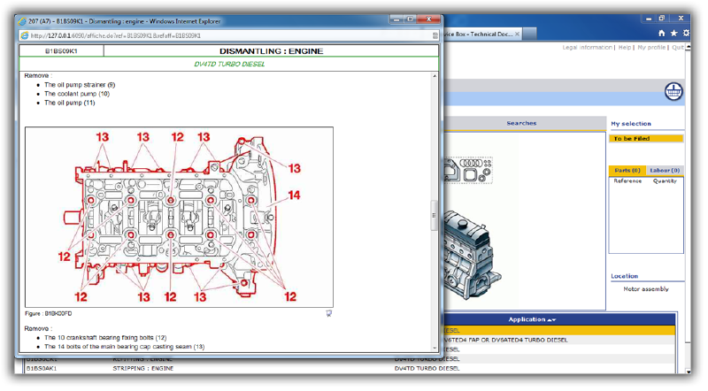The image size is (708, 391).
Task: Click 'The oil pump strainer (9)' item
Action: click(x=80, y=85)
